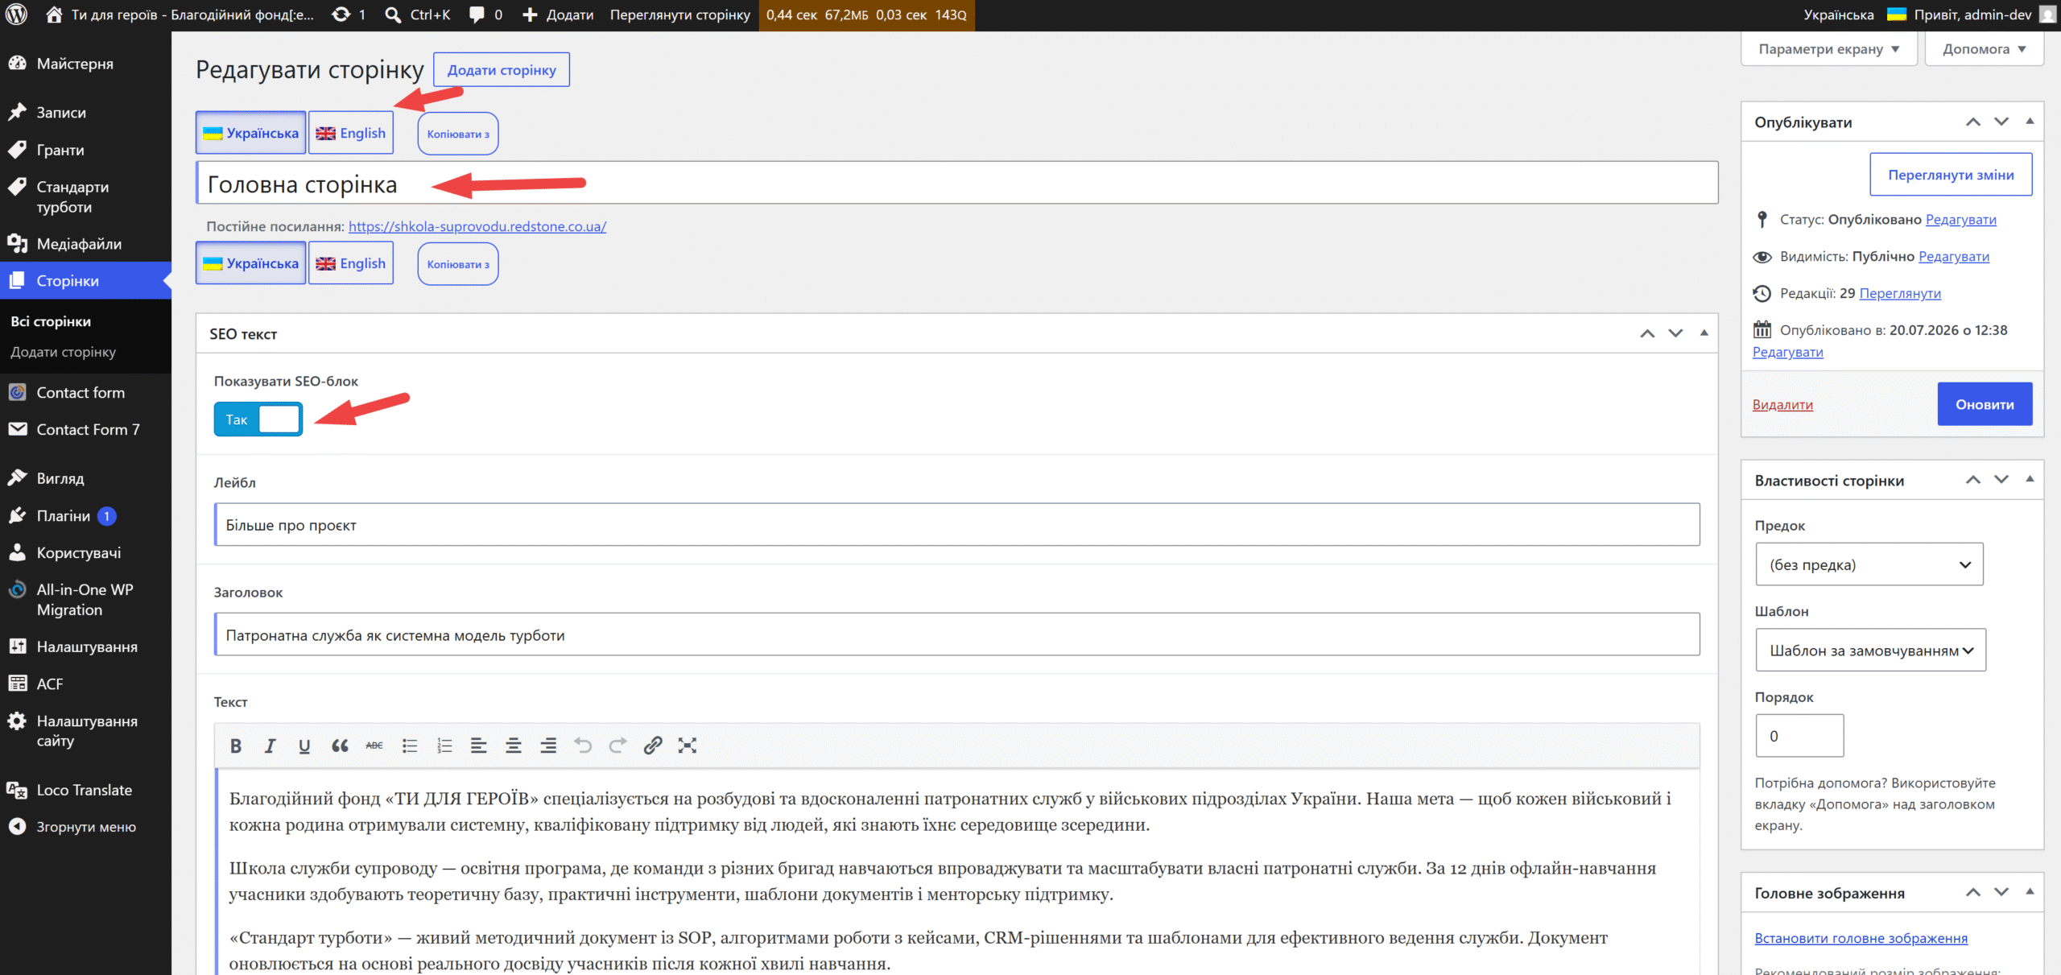Open the Предок dropdown

1869,564
